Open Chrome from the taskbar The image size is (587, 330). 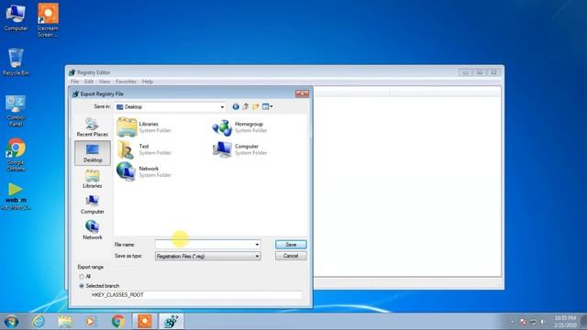pyautogui.click(x=118, y=322)
